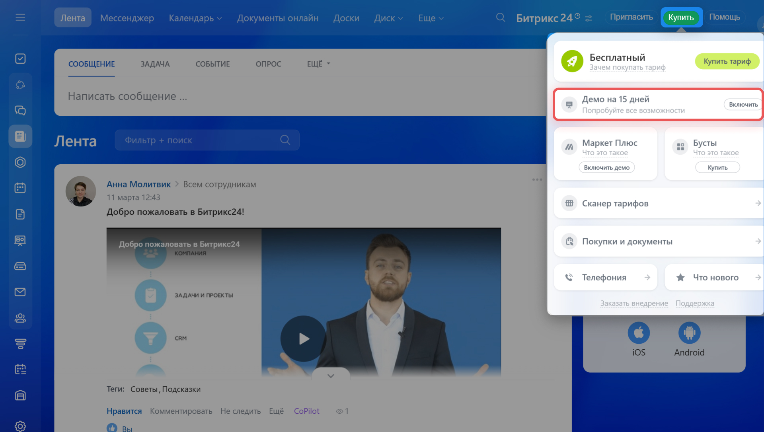Expand the ЕЩЁ dropdown in post composer
Image resolution: width=764 pixels, height=432 pixels.
(x=319, y=64)
